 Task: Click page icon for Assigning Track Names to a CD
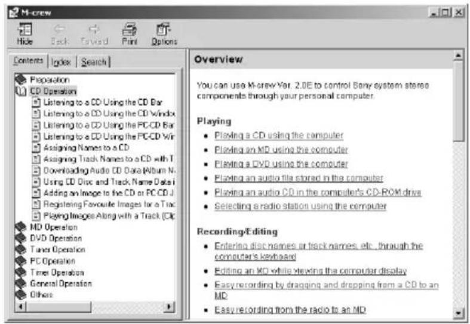point(36,159)
